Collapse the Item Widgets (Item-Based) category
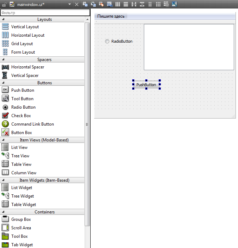 [x=3, y=180]
